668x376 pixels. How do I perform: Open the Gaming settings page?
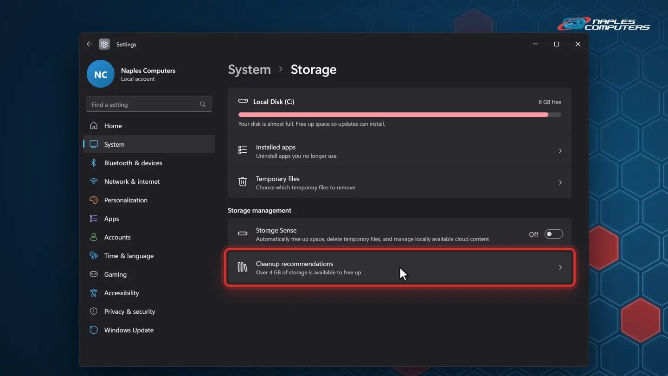[149, 274]
